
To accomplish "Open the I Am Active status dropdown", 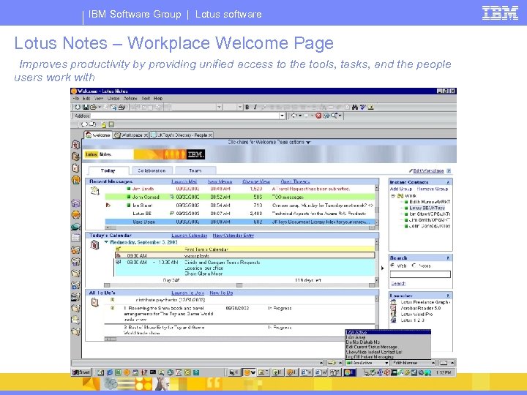I will click(x=386, y=363).
